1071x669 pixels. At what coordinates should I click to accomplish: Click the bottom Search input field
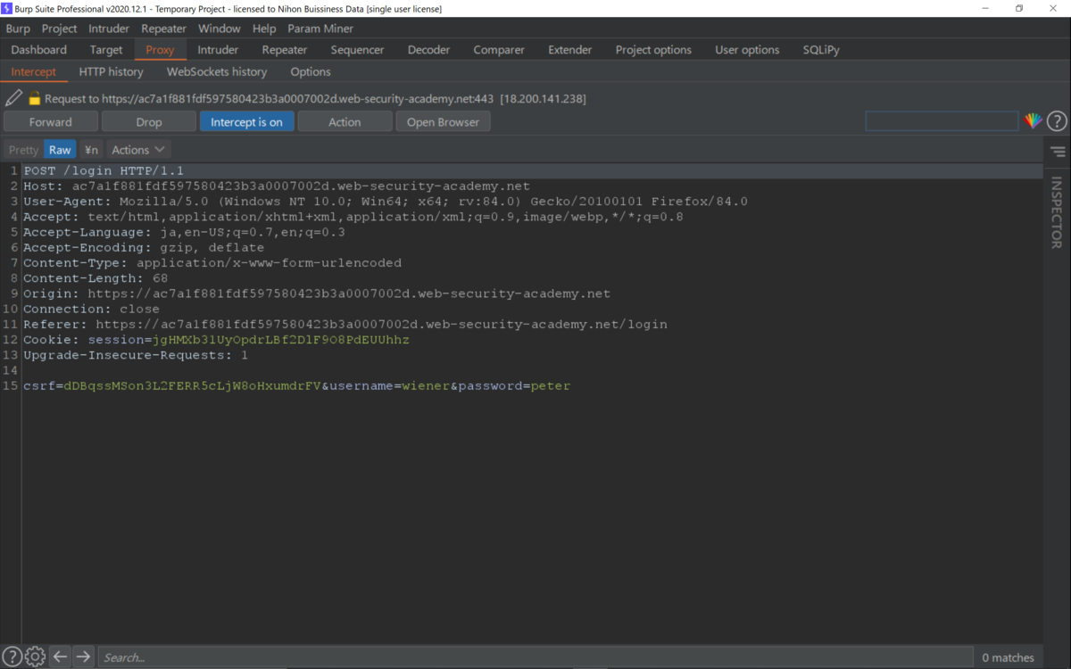pos(535,657)
